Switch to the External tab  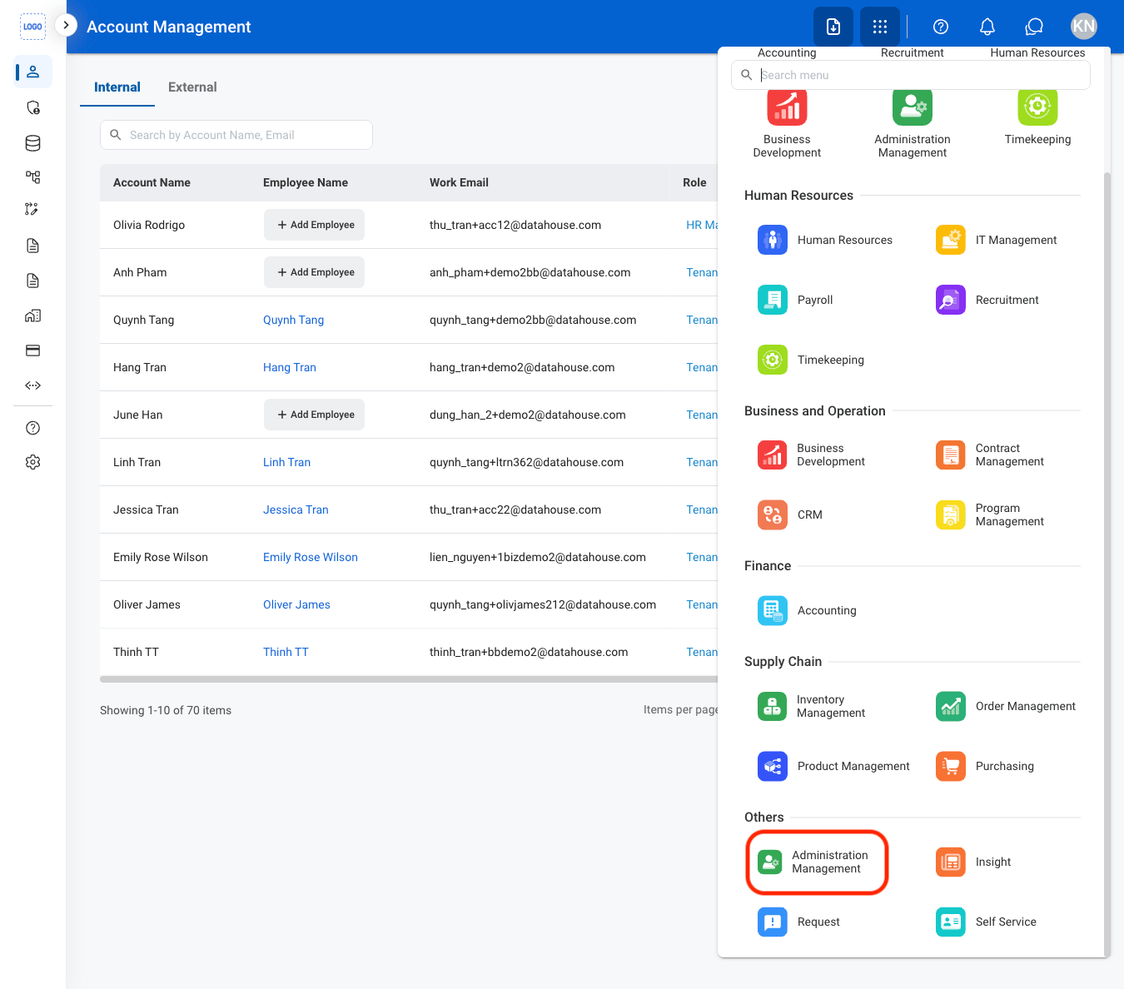coord(192,87)
